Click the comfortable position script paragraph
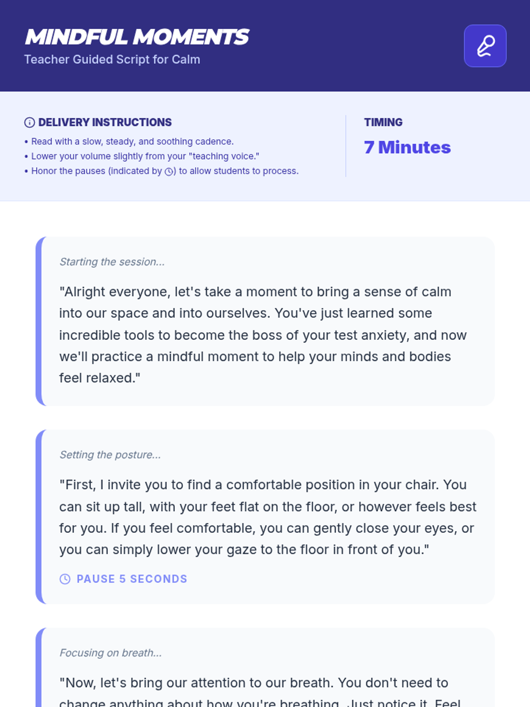The image size is (530, 707). tap(267, 517)
